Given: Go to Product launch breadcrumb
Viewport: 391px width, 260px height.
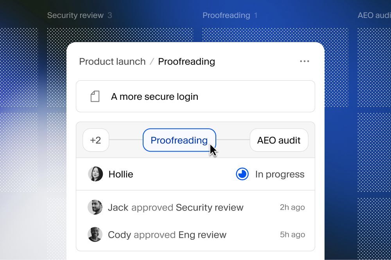Looking at the screenshot, I should (112, 62).
